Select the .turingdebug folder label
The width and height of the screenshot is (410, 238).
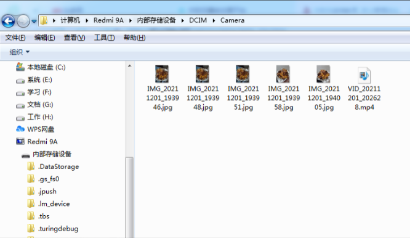[58, 229]
